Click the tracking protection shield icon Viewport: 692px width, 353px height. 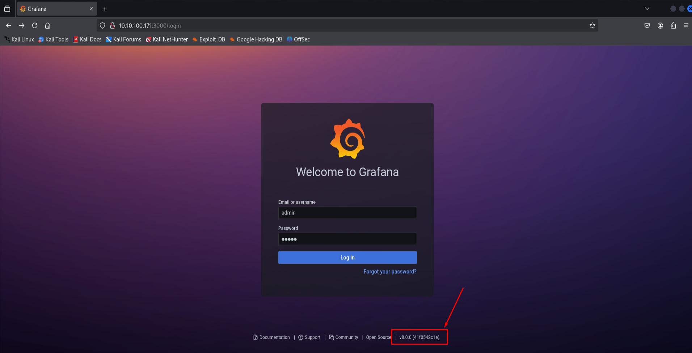[x=102, y=25]
